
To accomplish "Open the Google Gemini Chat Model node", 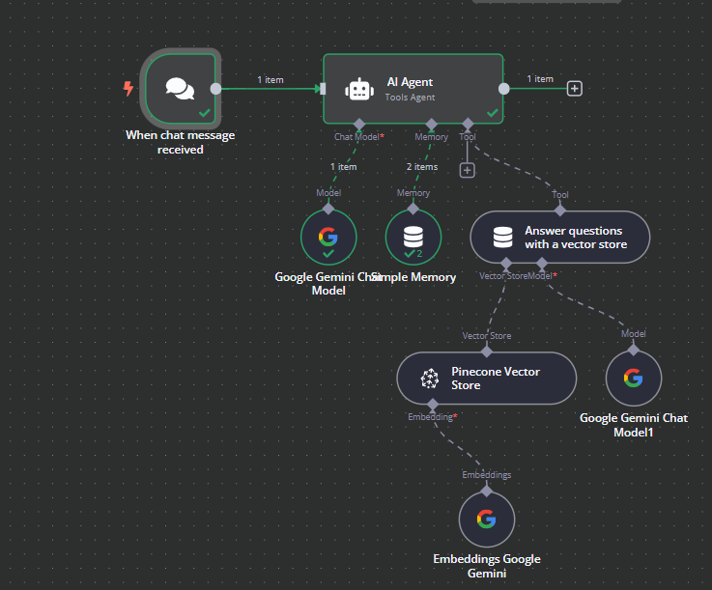I will [328, 237].
